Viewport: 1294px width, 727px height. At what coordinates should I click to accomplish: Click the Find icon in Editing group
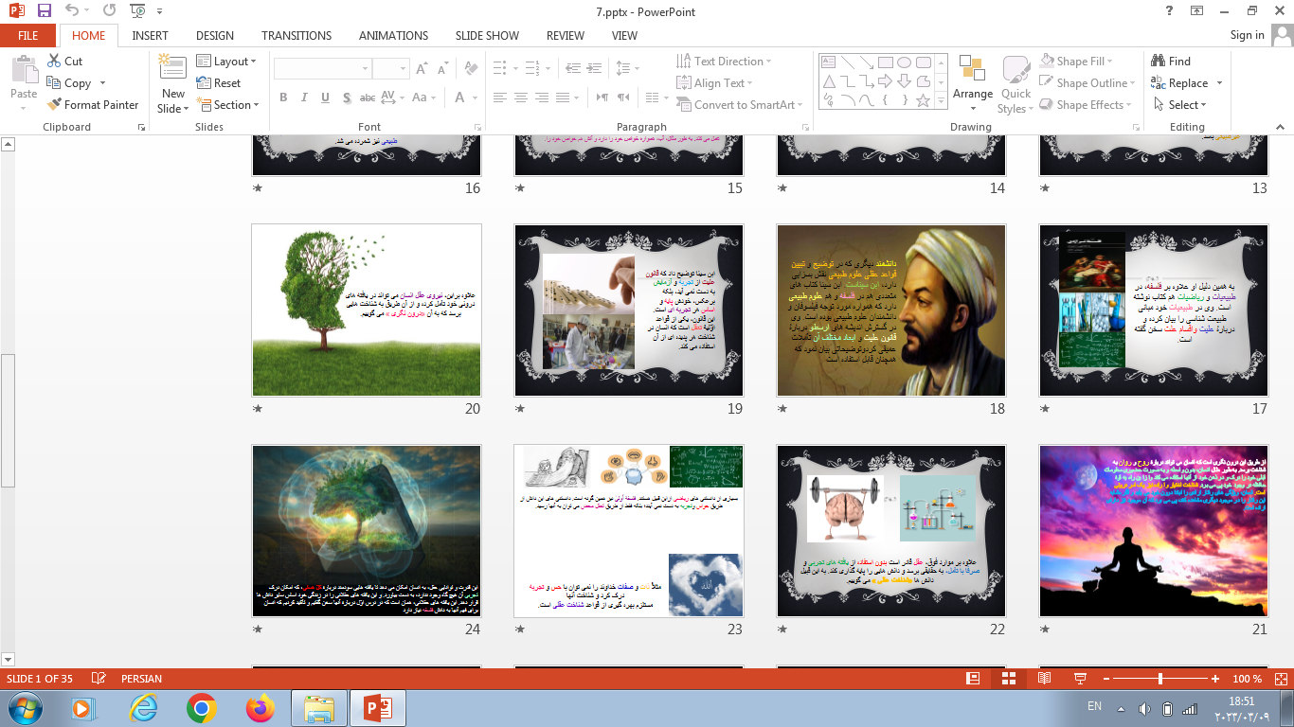coord(1171,61)
